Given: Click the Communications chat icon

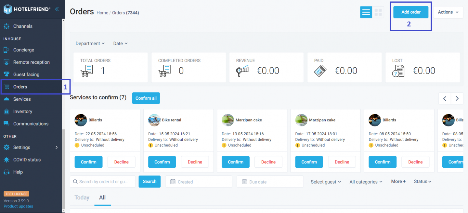Looking at the screenshot, I should pyautogui.click(x=6, y=123).
